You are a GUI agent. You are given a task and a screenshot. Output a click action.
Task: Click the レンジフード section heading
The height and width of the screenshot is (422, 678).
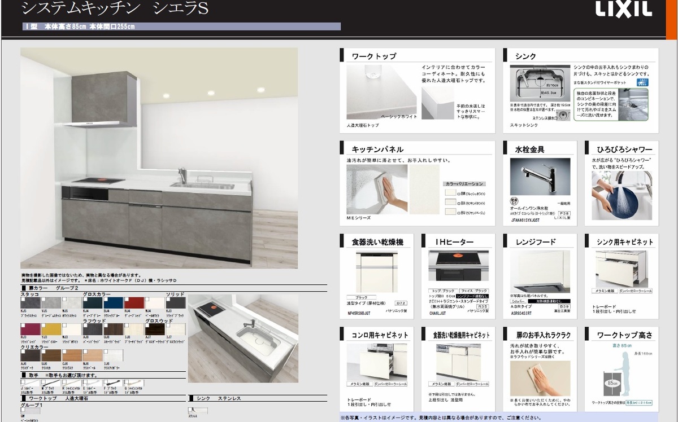click(535, 241)
